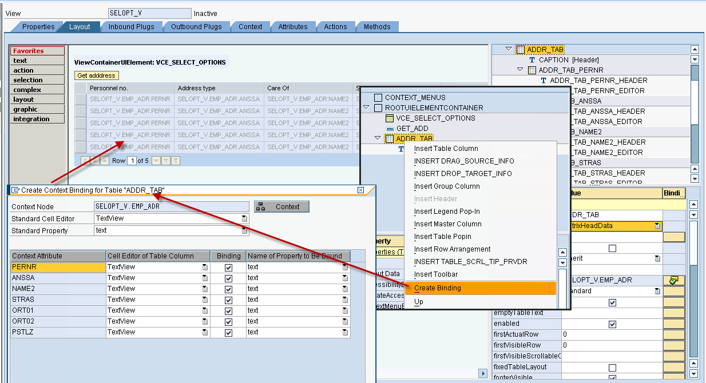Close the Create Context Binding dialog
This screenshot has width=706, height=383.
(x=360, y=190)
